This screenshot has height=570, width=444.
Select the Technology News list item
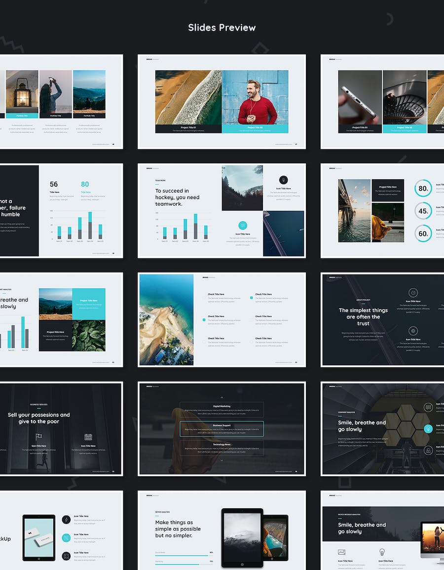tap(222, 448)
